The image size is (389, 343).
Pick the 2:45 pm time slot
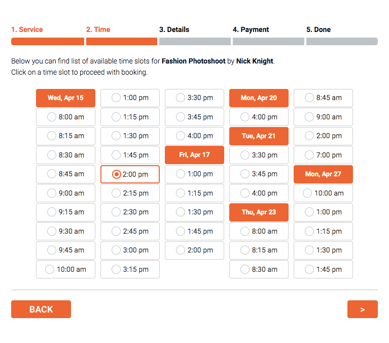coord(130,231)
